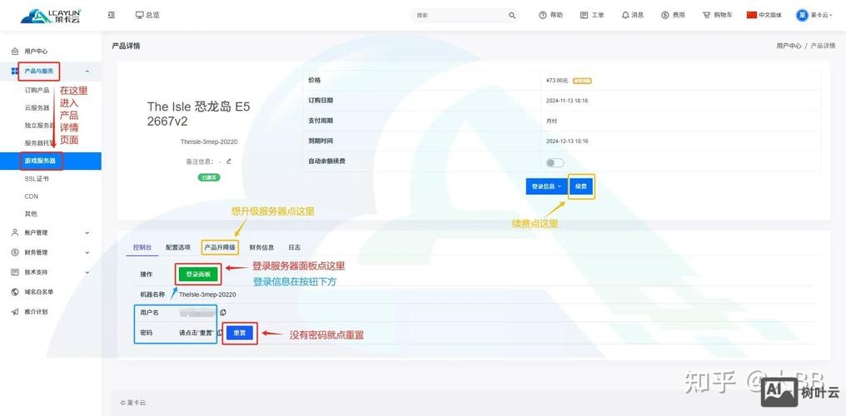Click the 续费 renew button
Screen dimensions: 846x416
[x=581, y=186]
